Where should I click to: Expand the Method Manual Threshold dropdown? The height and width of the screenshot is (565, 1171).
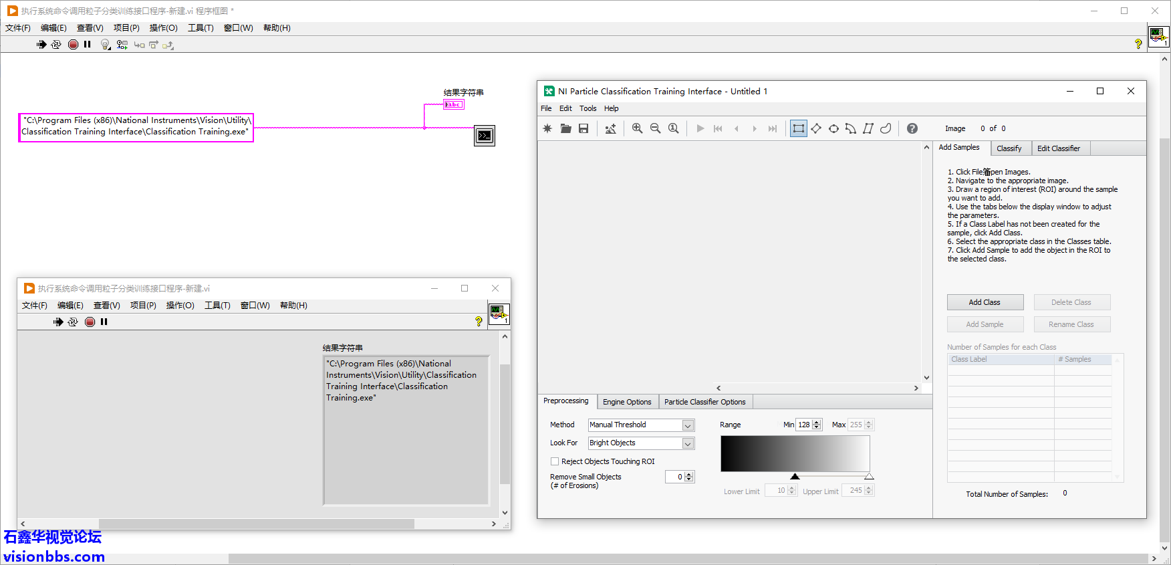point(687,425)
